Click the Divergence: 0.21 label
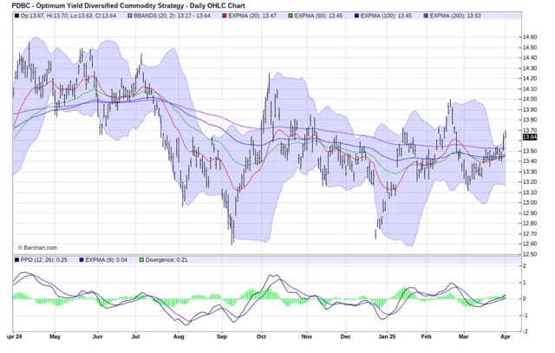 [166, 260]
